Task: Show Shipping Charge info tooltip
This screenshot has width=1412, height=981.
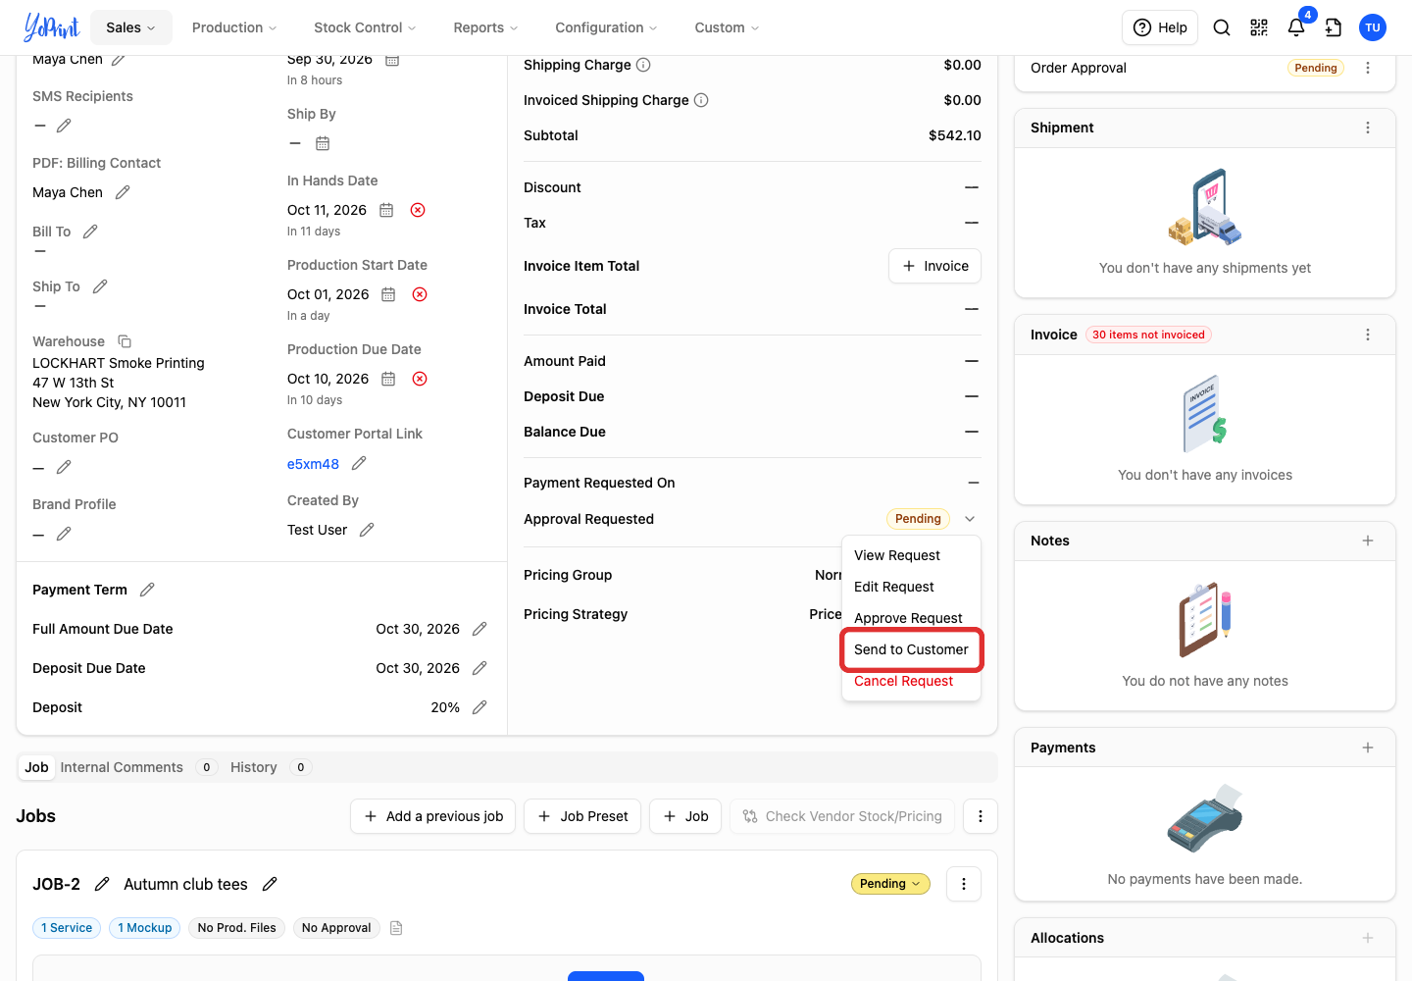Action: point(643,65)
